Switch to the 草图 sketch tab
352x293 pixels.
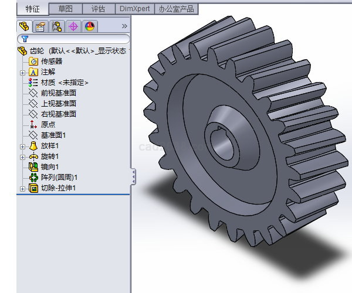click(x=65, y=9)
